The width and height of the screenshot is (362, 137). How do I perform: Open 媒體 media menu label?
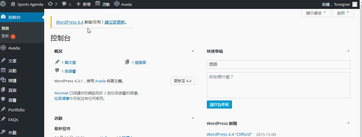(12, 81)
